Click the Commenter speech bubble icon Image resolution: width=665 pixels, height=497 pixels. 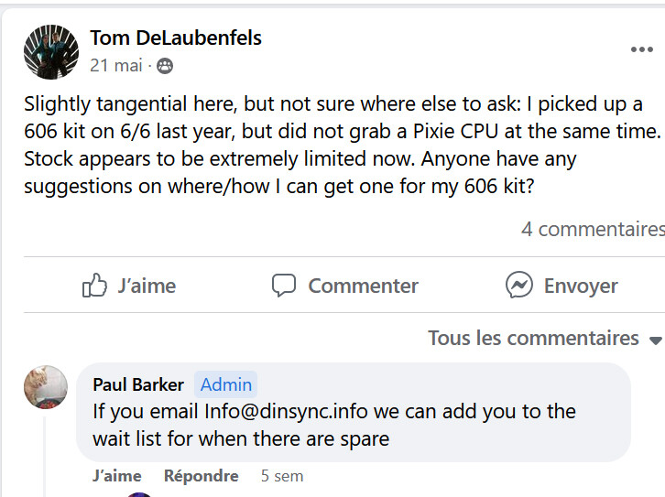pyautogui.click(x=284, y=286)
